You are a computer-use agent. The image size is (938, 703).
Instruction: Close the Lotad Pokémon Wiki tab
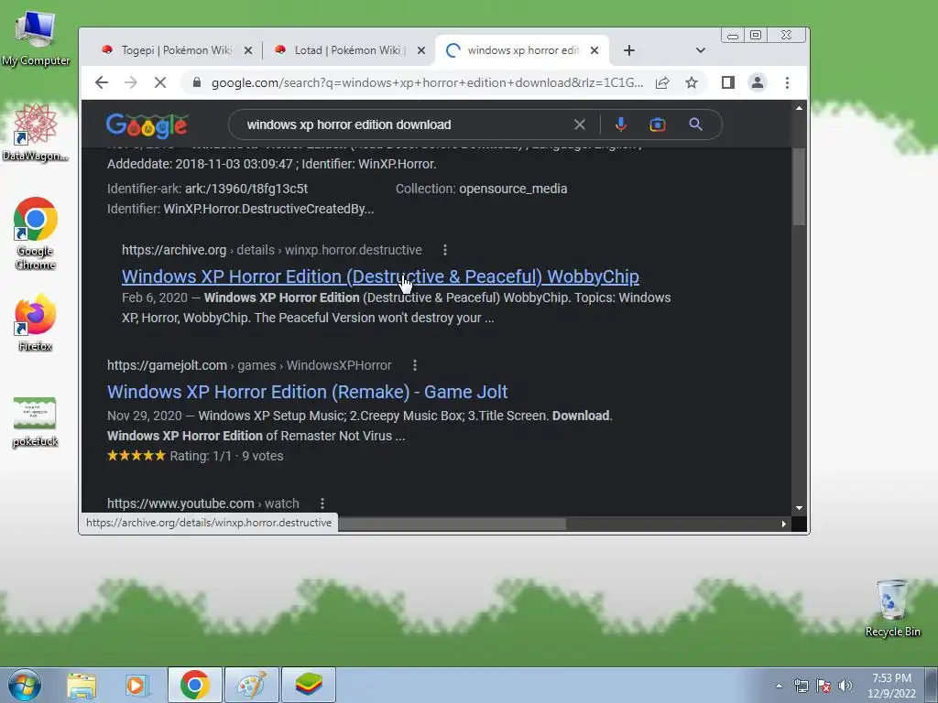click(421, 51)
